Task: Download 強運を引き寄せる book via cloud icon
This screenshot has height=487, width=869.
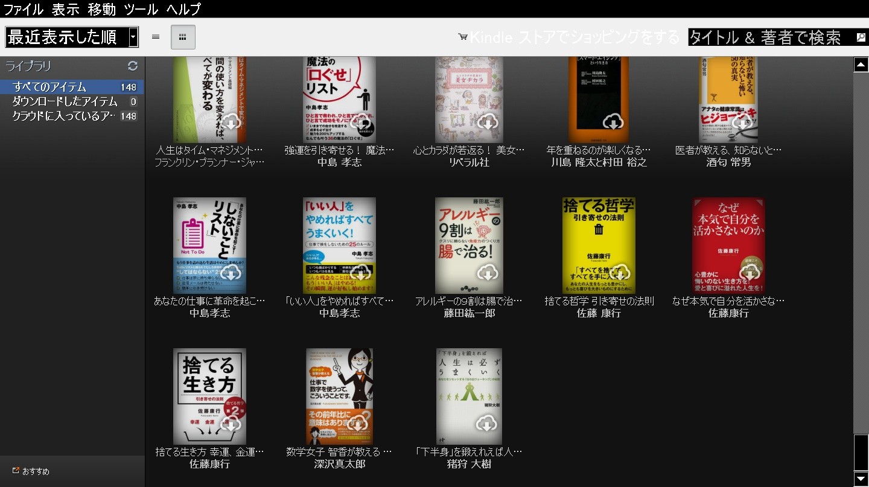Action: click(x=361, y=122)
